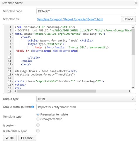The height and width of the screenshot is (144, 139).
Task: Enable the Is alterable output checkbox
Action: 38,131
